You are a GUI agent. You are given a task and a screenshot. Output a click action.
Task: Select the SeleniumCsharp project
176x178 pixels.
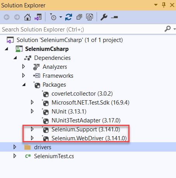[x=47, y=49]
